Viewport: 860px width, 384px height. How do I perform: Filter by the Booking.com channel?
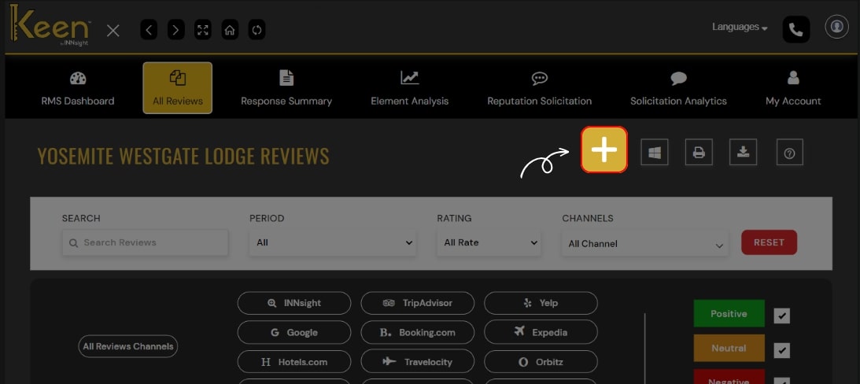point(417,332)
